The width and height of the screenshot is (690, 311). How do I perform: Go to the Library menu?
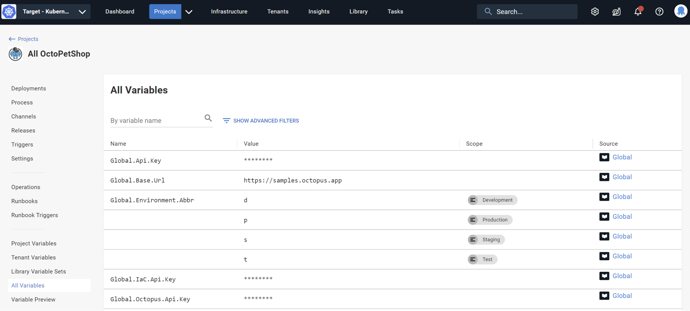click(358, 12)
